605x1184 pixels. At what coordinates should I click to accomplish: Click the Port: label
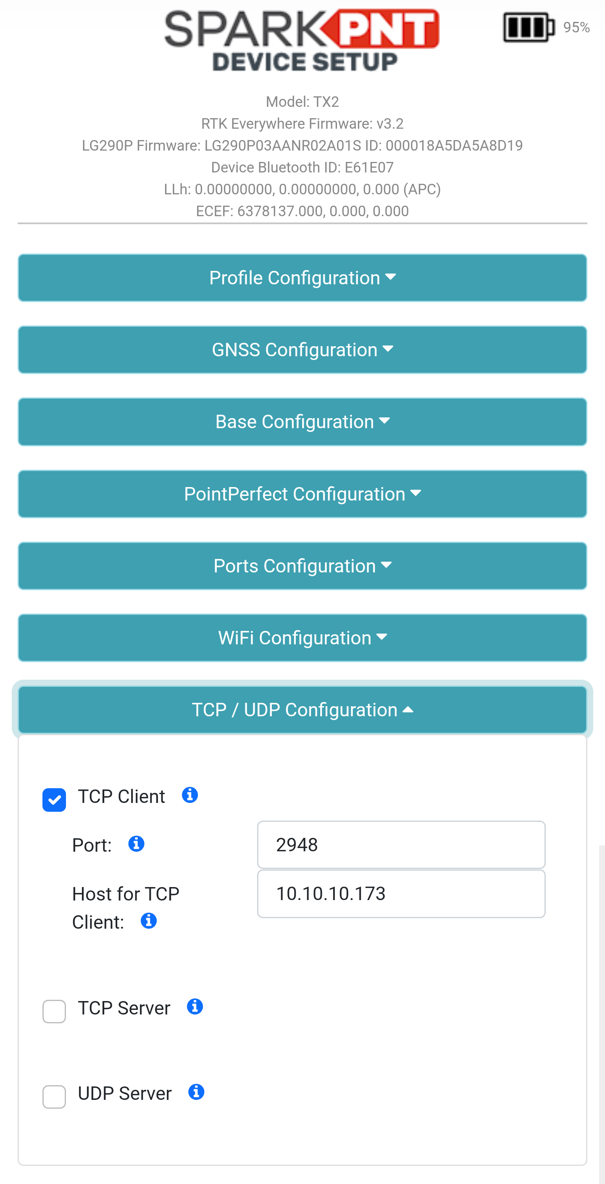pos(92,845)
